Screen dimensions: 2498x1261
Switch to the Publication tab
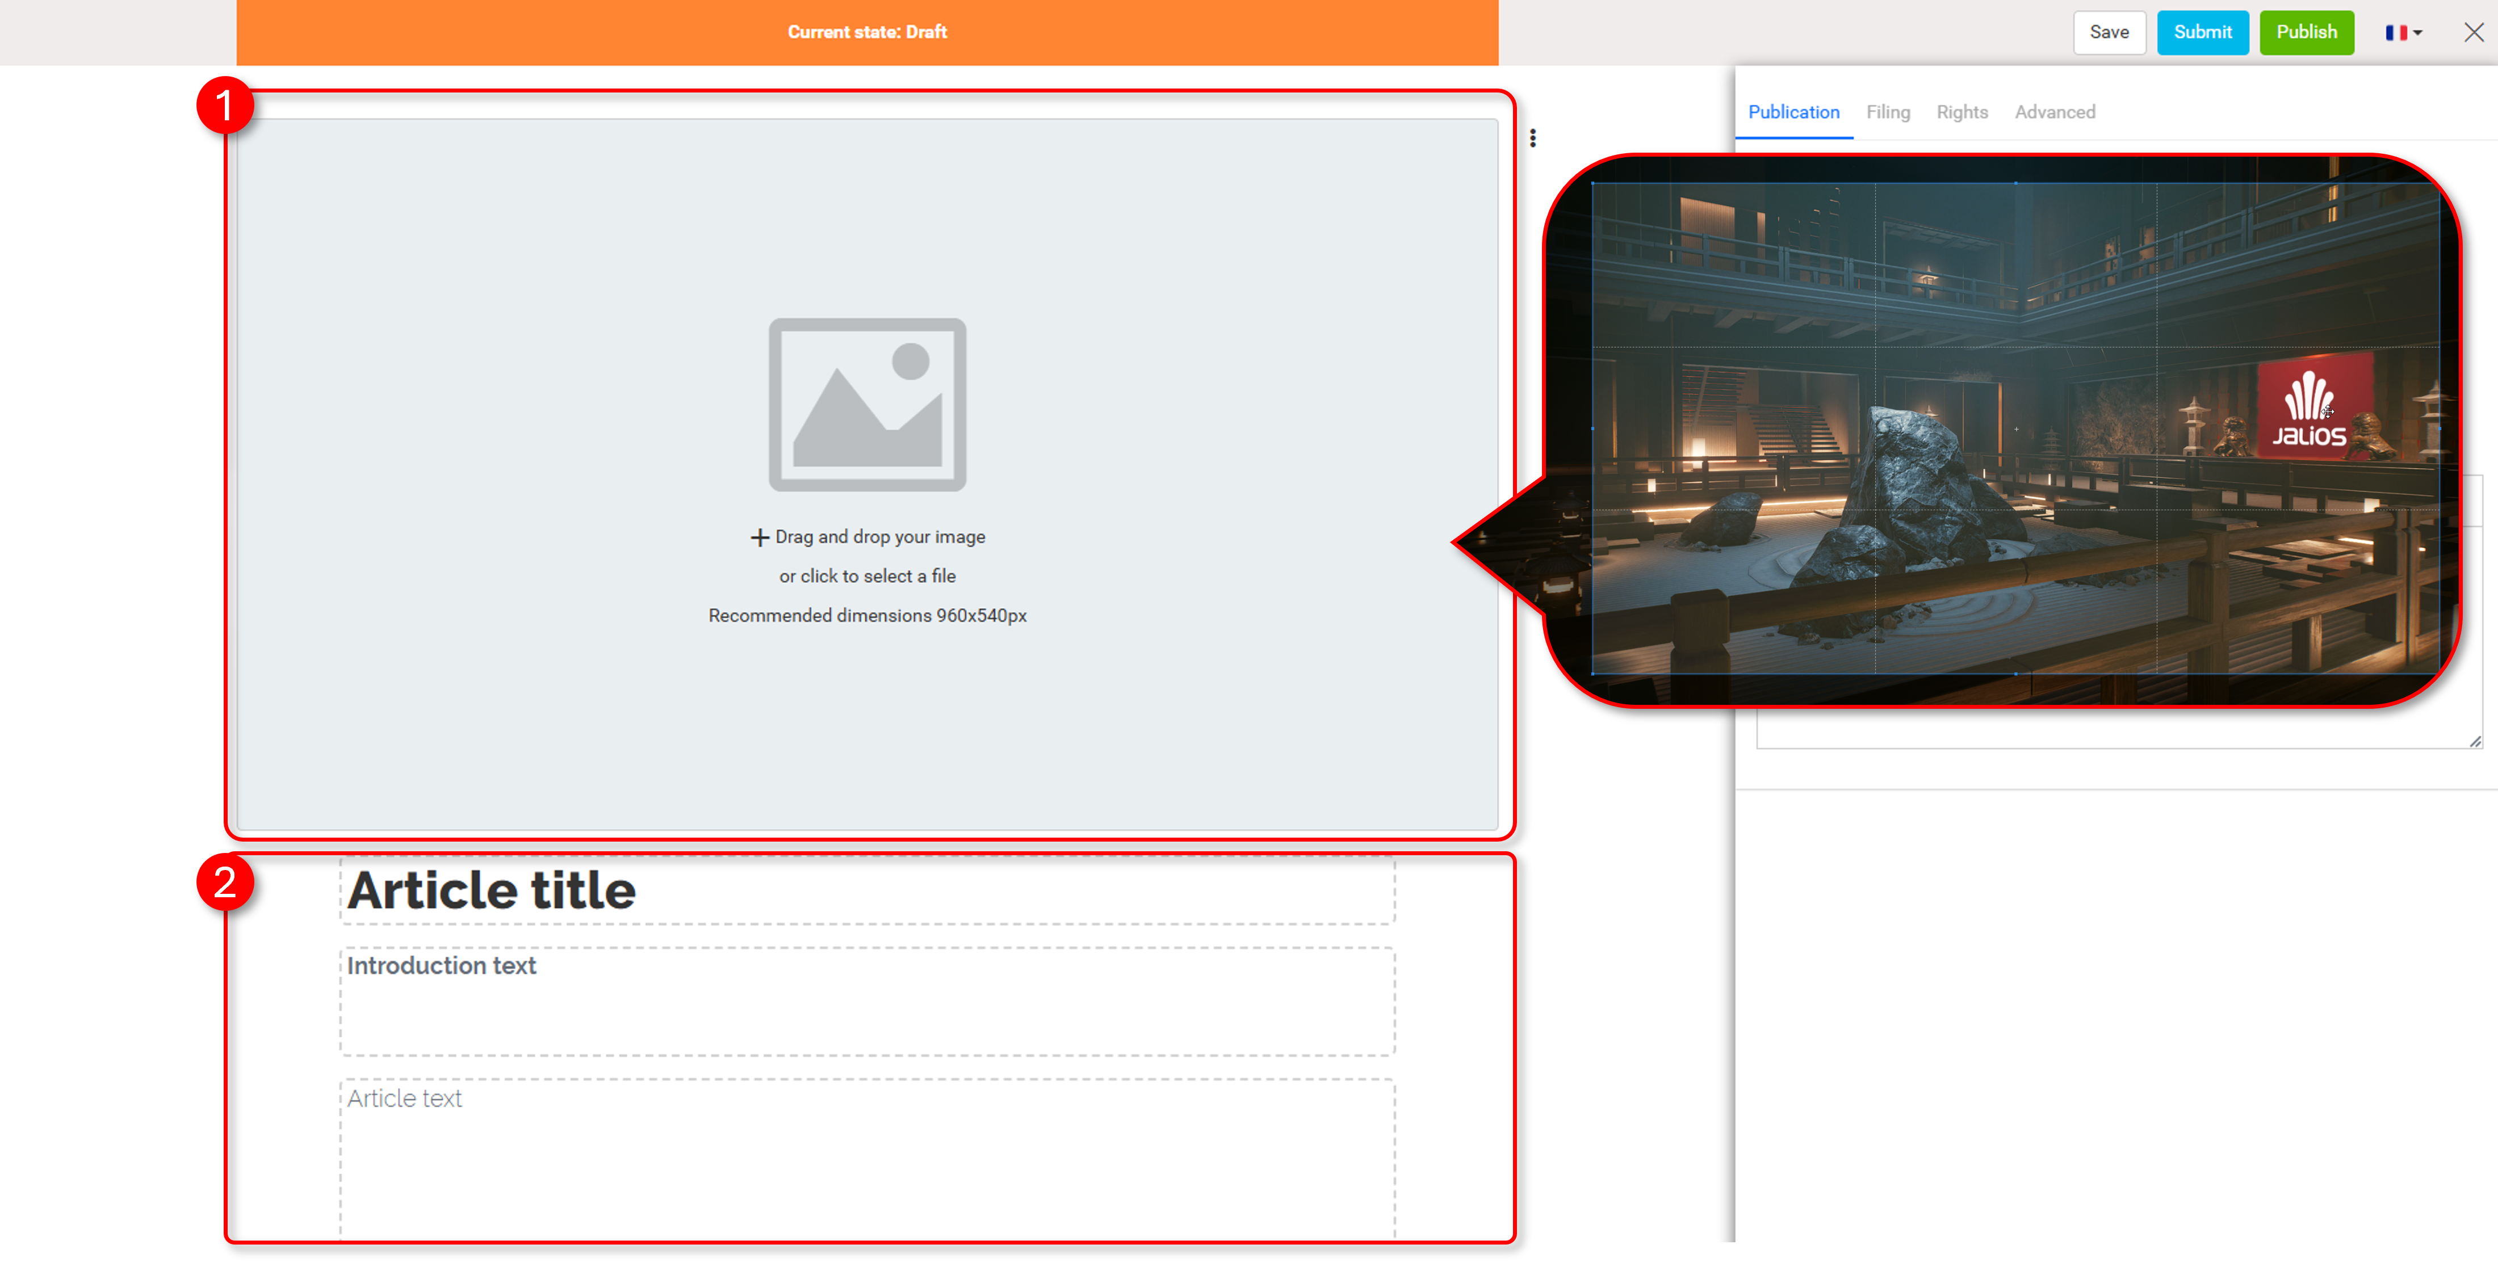point(1793,111)
